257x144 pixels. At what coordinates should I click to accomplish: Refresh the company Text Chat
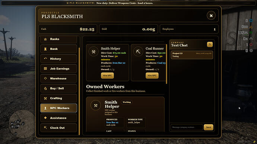point(210,45)
